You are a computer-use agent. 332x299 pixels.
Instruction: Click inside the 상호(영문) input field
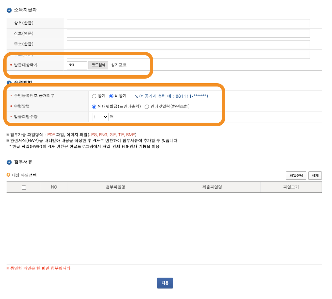(188, 34)
